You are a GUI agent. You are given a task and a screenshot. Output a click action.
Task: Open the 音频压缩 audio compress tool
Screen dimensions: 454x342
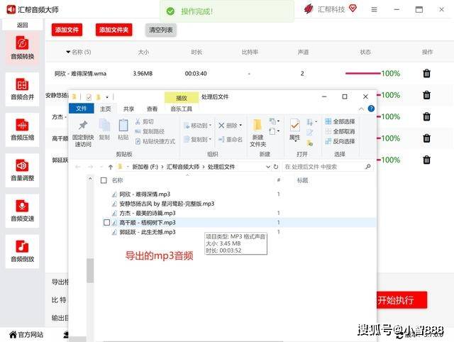coord(22,129)
